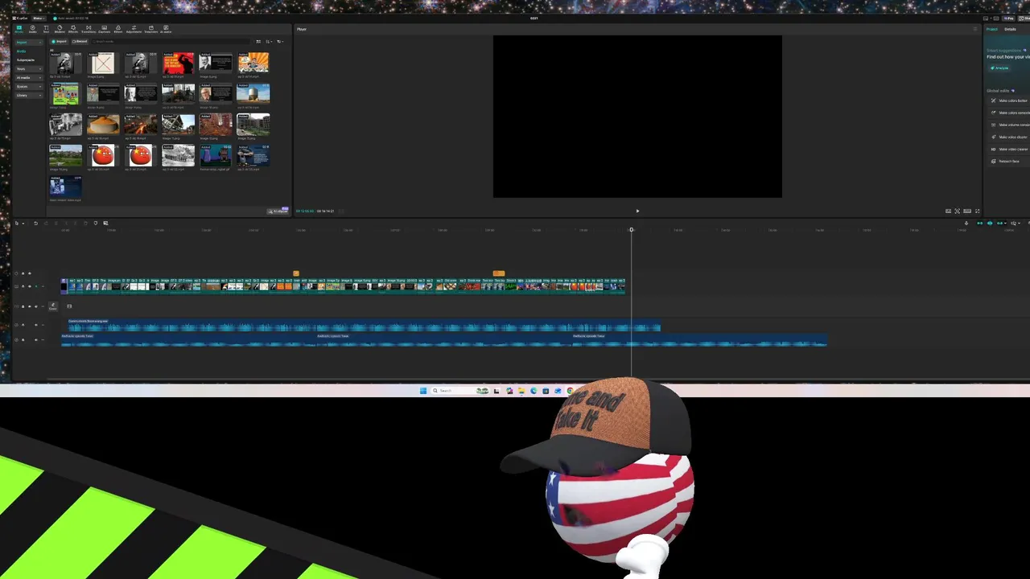The height and width of the screenshot is (579, 1030).
Task: Click the scan focus icon under player
Action: point(958,211)
